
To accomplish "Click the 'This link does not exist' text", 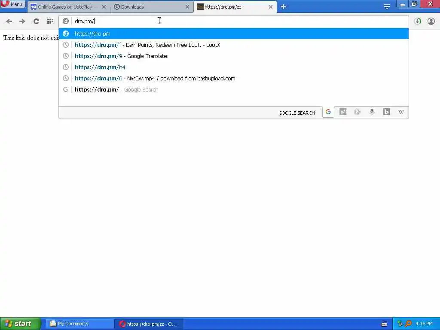I will (x=31, y=38).
